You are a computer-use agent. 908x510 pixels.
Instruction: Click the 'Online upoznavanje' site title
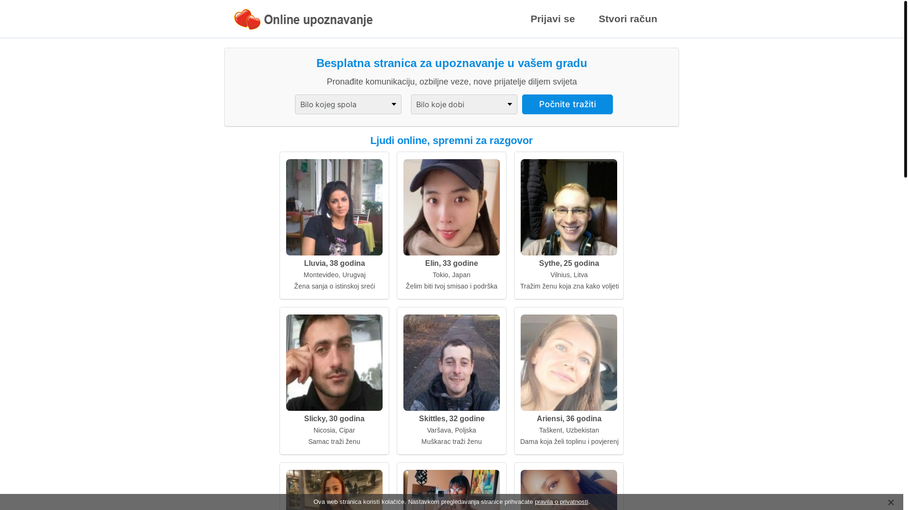click(x=318, y=19)
